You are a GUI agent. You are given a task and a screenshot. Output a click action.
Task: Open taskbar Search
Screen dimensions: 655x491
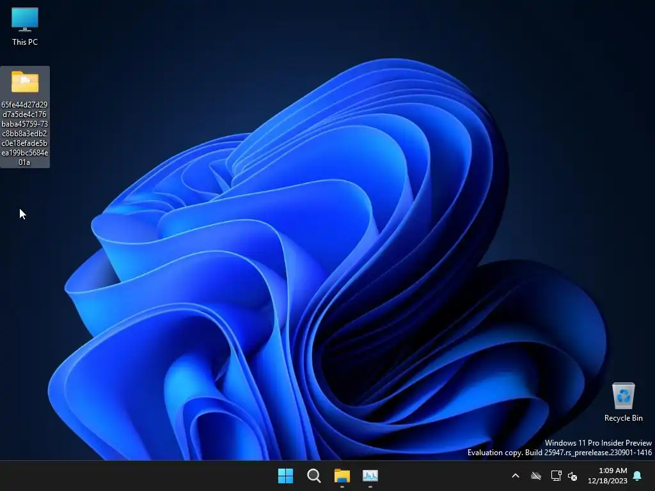tap(313, 476)
